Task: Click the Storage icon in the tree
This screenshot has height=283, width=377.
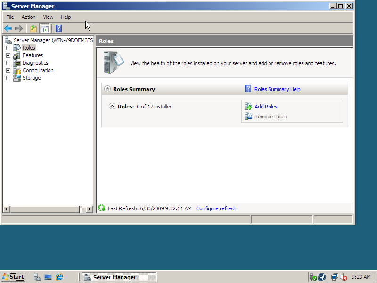Action: [x=17, y=78]
